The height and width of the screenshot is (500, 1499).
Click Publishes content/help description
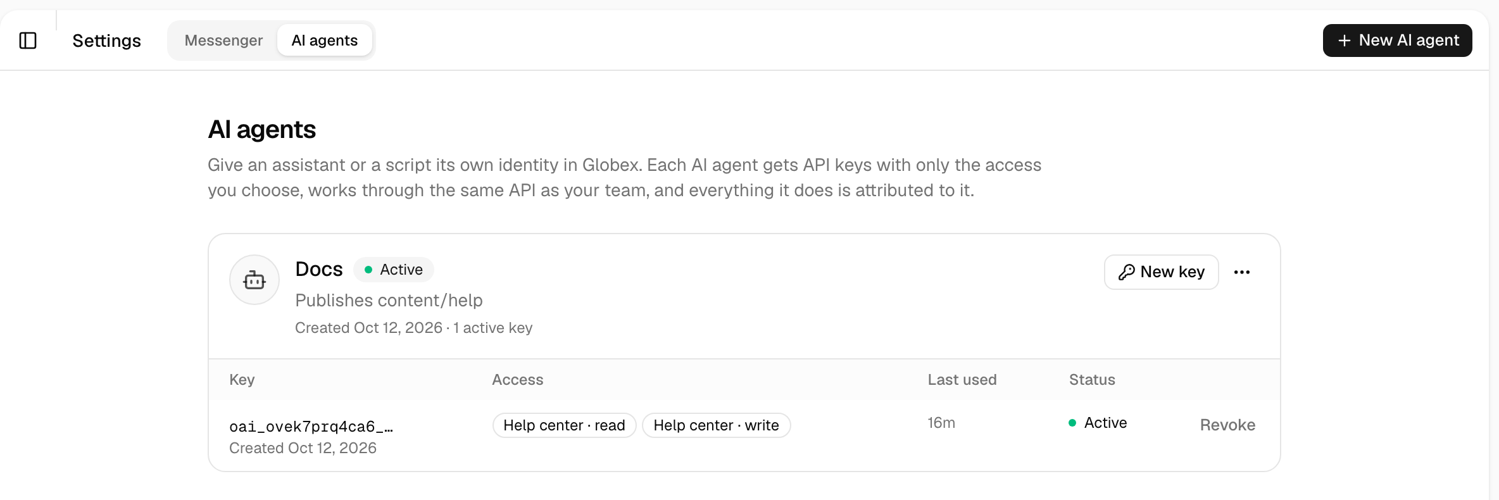[389, 300]
